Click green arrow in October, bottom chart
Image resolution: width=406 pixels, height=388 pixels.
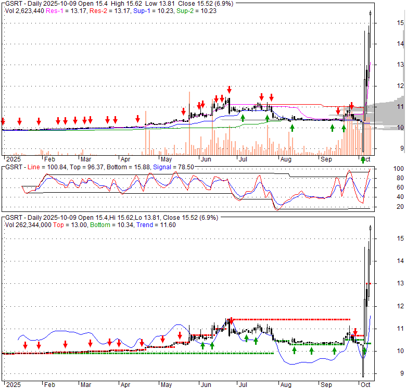coord(364,352)
